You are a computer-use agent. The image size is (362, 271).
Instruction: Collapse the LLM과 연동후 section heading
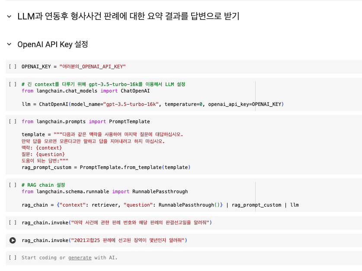click(9, 16)
